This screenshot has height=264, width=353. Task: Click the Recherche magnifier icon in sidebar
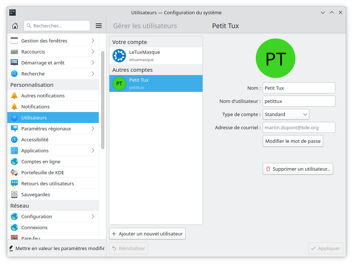pyautogui.click(x=14, y=74)
